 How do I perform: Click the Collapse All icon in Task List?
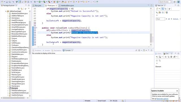163,12
